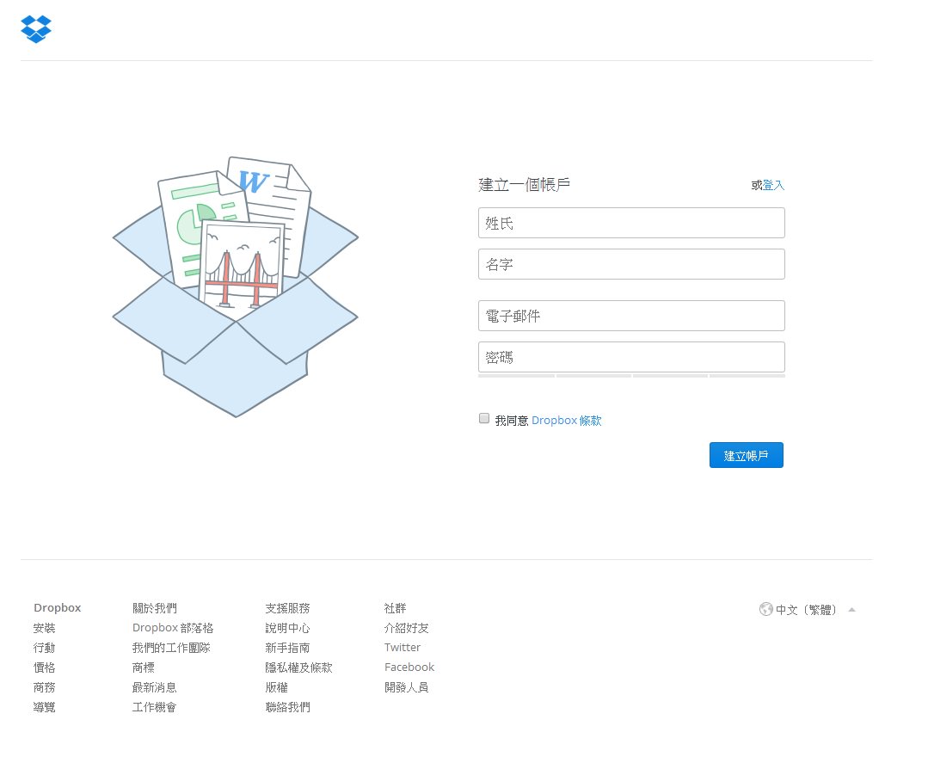Select 隱私權及條款 in the footer
Screen dimensions: 928x769
coord(298,667)
